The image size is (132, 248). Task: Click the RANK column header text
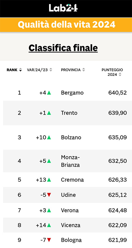(x=12, y=70)
